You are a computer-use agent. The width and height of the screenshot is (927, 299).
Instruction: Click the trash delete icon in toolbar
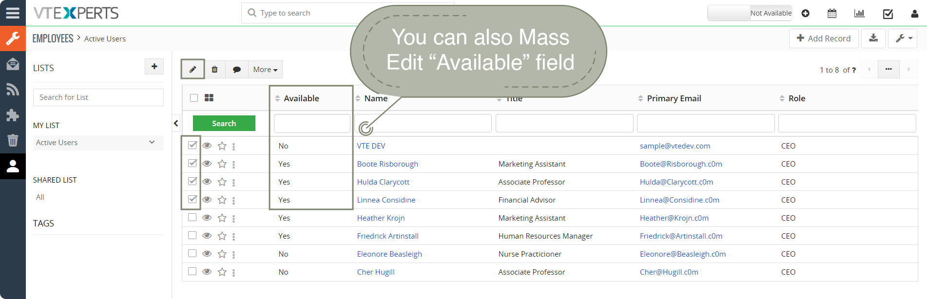(214, 70)
